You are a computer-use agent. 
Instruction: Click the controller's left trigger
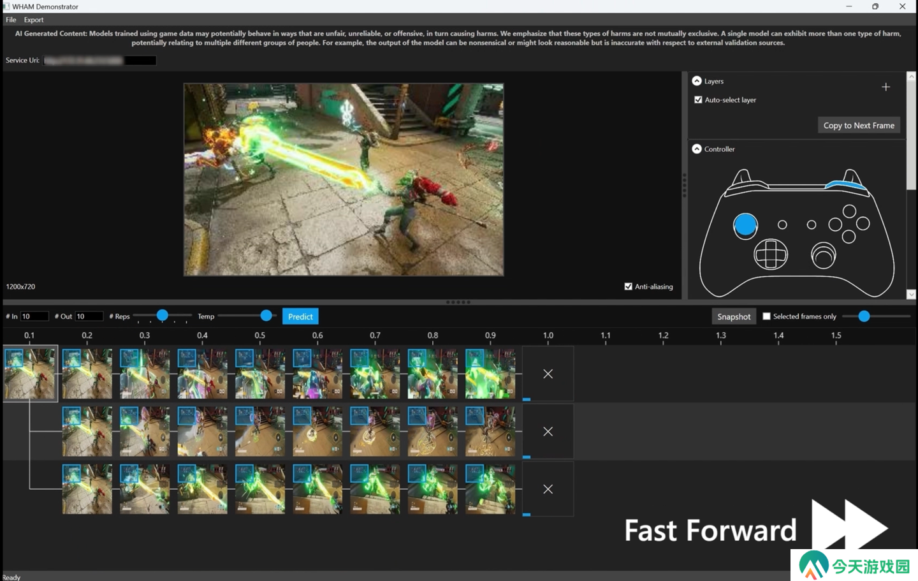click(x=741, y=177)
